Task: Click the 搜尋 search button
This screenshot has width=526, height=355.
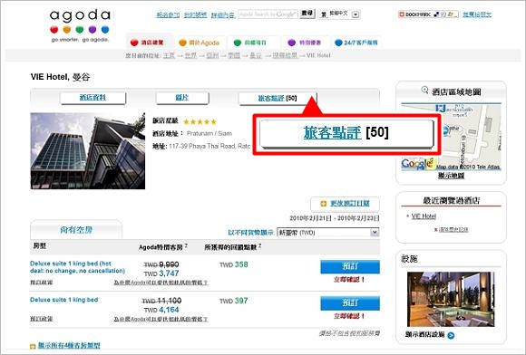Action: pos(307,14)
